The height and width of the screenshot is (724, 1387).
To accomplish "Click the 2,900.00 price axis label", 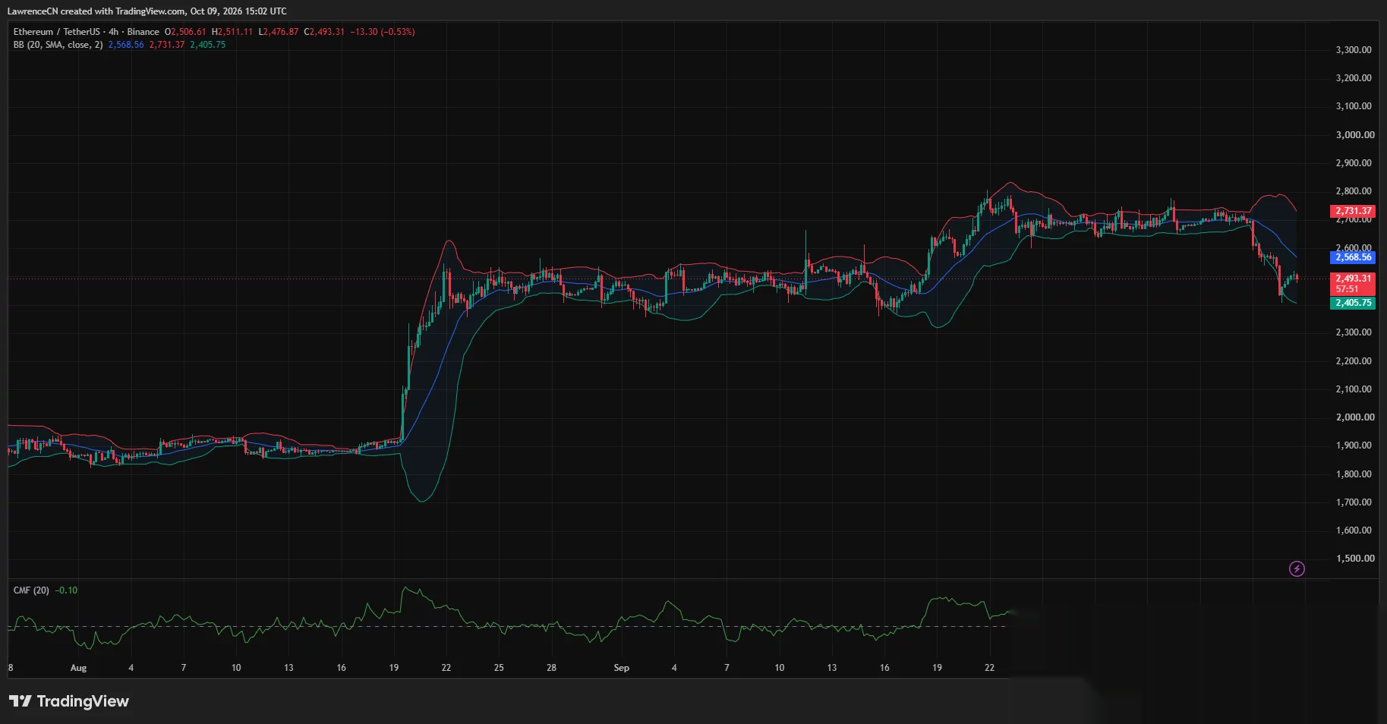I will pyautogui.click(x=1354, y=163).
